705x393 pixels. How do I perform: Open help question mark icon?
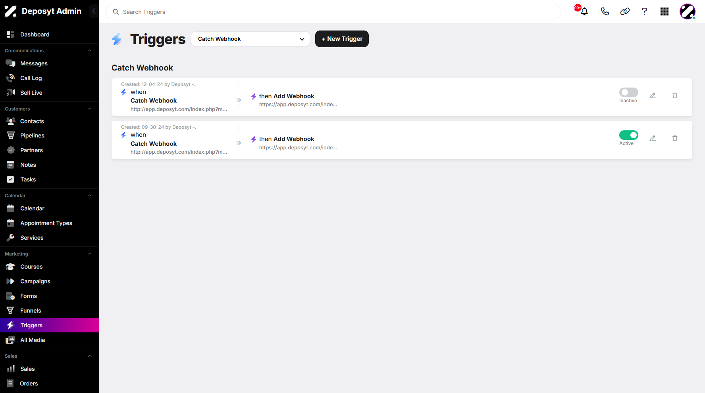(x=644, y=11)
